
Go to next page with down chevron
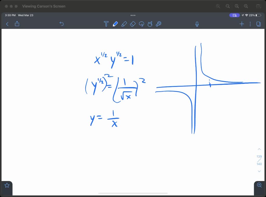click(259, 171)
